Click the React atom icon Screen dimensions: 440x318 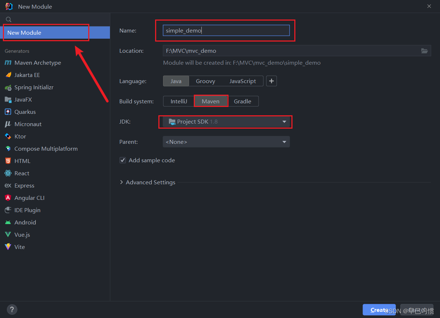tap(8, 173)
